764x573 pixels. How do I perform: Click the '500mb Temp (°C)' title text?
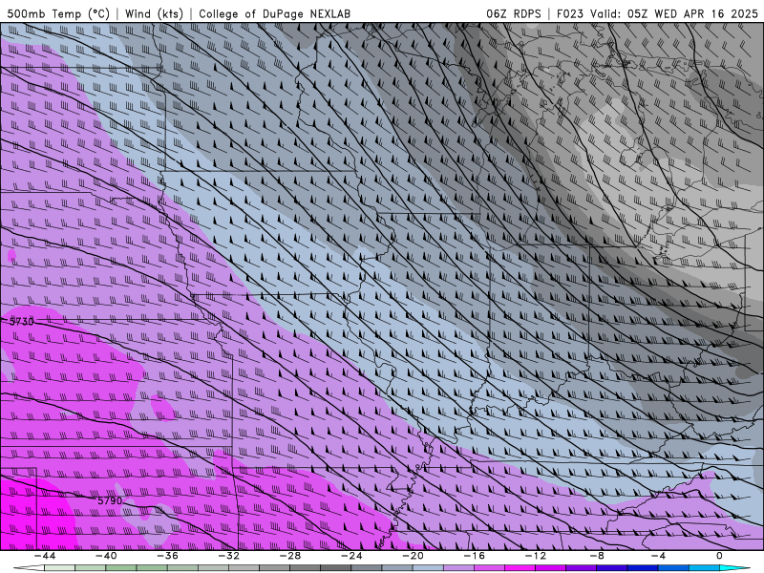pos(58,13)
